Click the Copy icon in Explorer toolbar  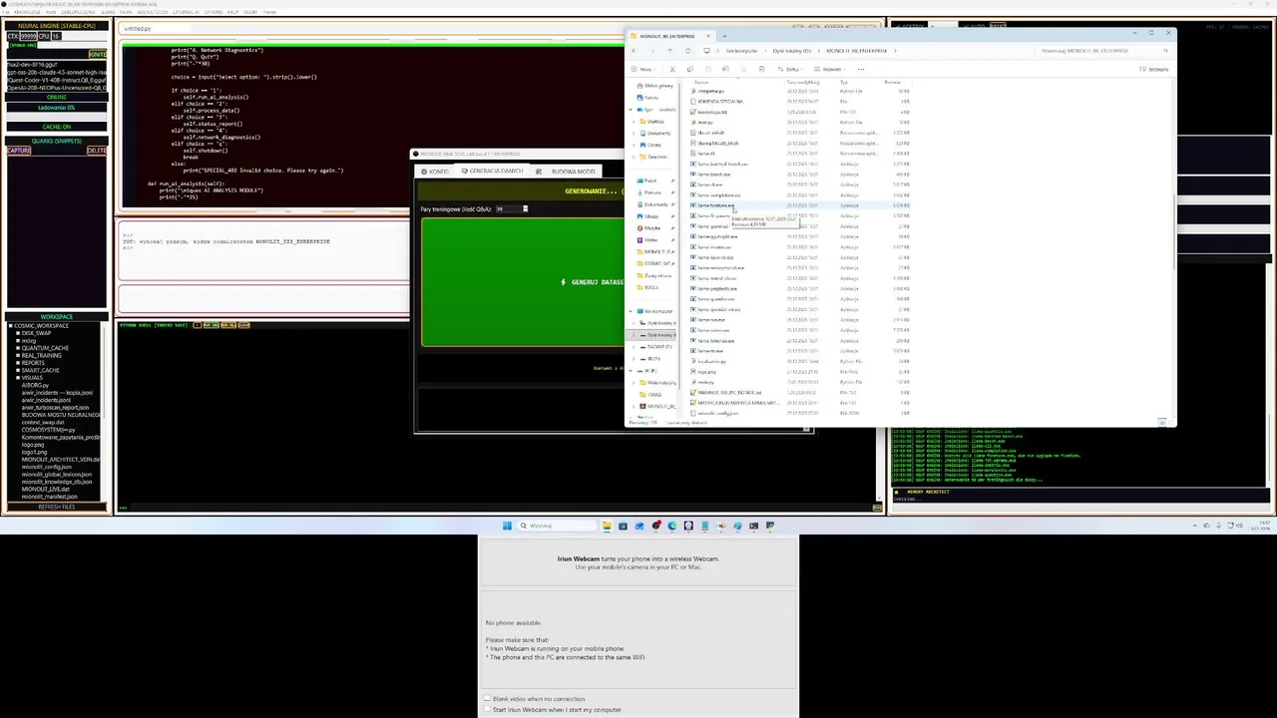pos(689,69)
